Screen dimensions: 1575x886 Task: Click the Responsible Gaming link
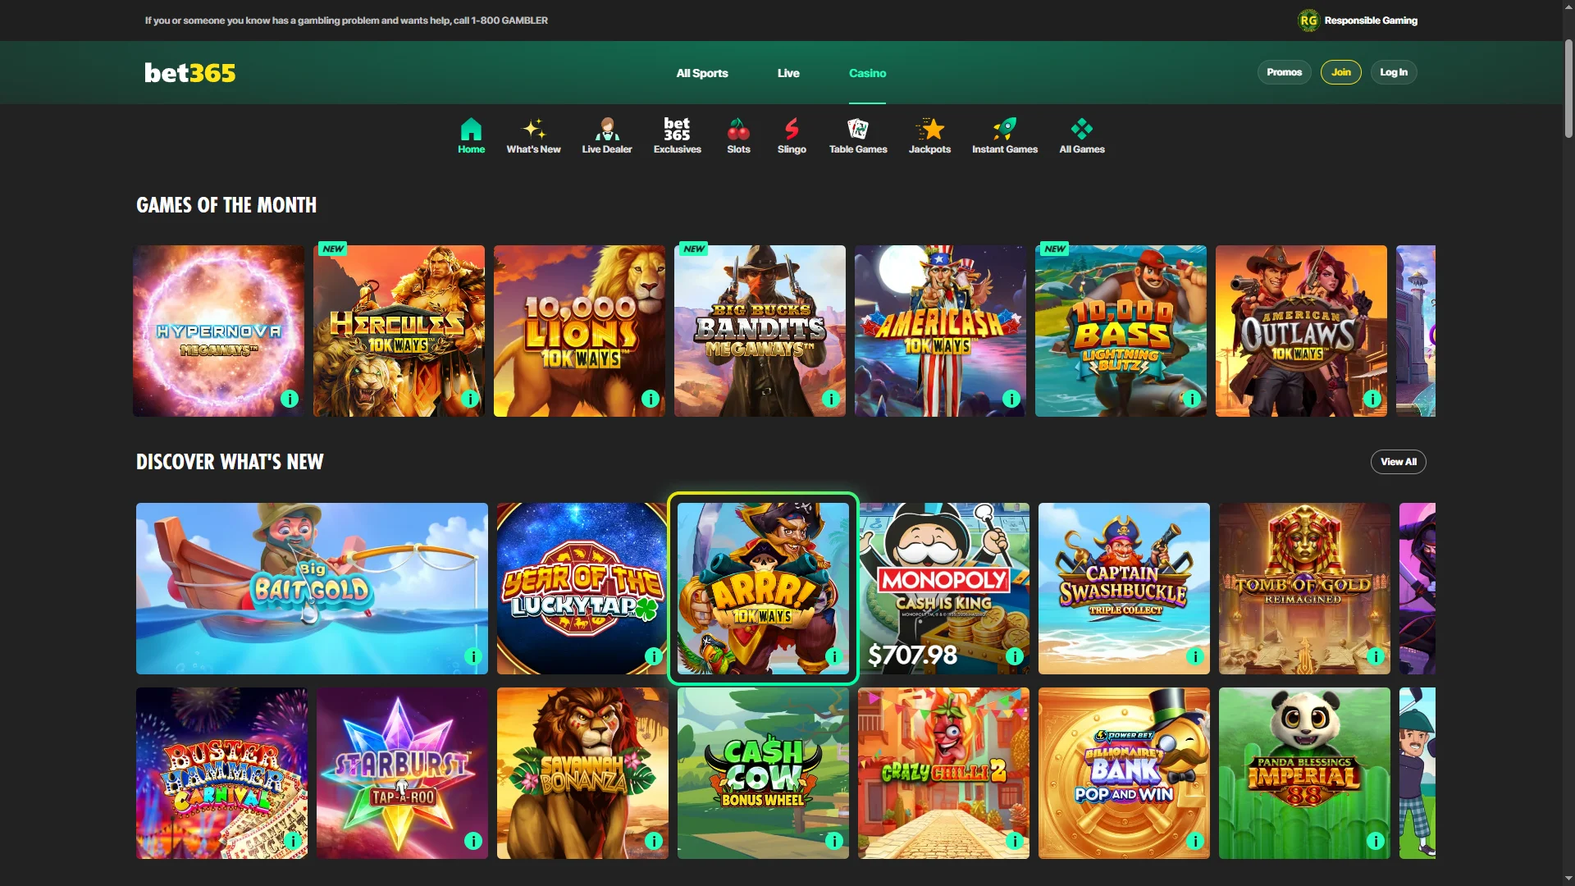(1371, 21)
